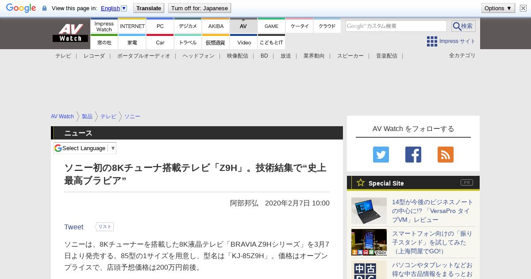Close the Google Translate bar
Viewport: 531px width, 279px height.
[x=523, y=8]
